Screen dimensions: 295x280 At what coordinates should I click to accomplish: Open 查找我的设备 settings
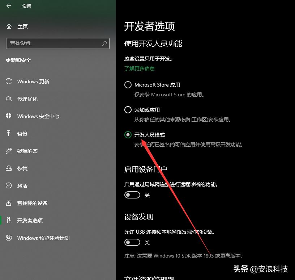[33, 203]
